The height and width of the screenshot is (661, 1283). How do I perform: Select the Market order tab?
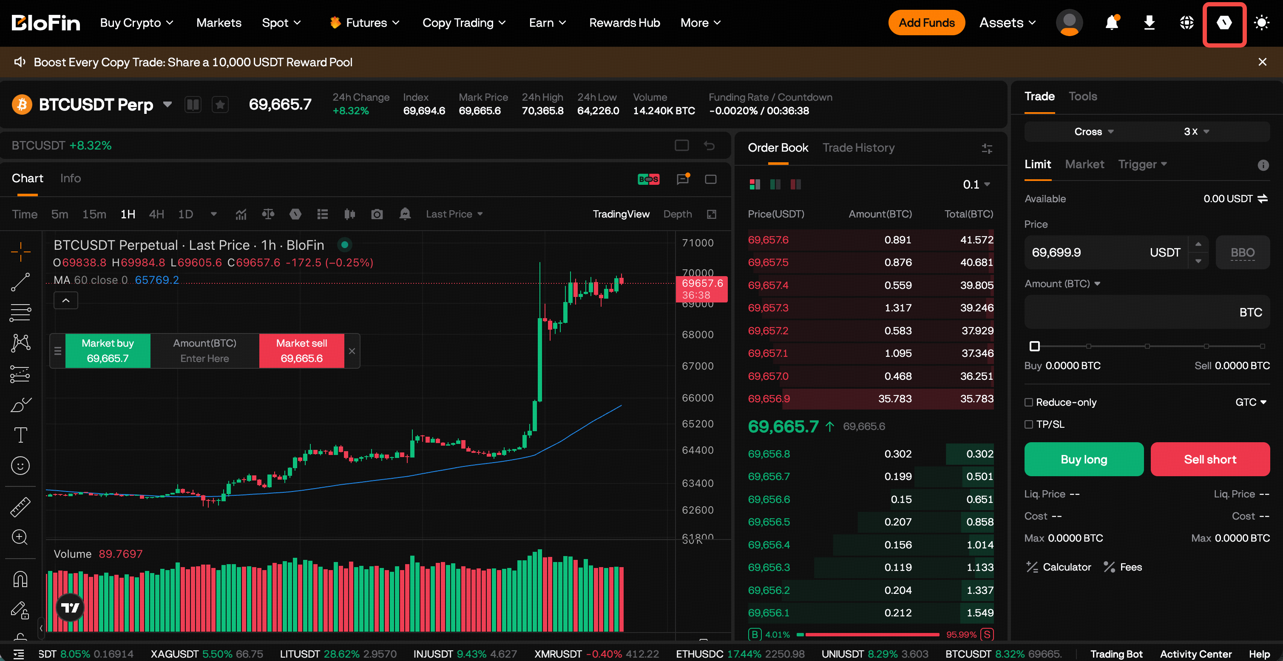1084,164
